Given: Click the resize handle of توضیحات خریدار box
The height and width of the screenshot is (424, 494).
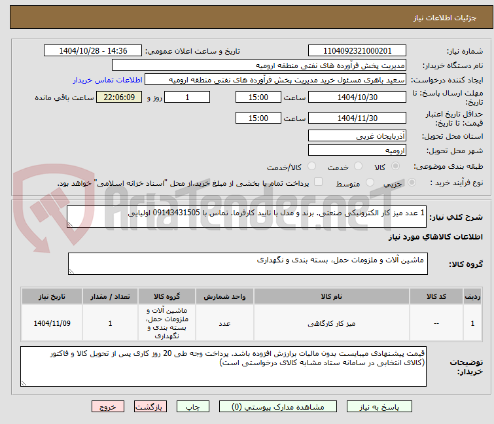Looking at the screenshot, I should 24,383.
